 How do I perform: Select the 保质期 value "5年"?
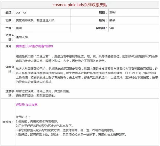[x=111, y=28]
